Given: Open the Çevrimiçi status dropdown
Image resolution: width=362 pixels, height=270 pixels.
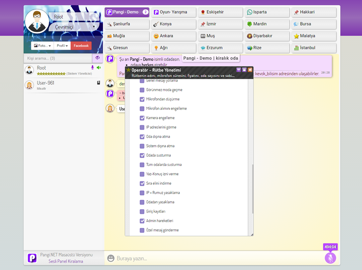Looking at the screenshot, I should click(x=73, y=27).
